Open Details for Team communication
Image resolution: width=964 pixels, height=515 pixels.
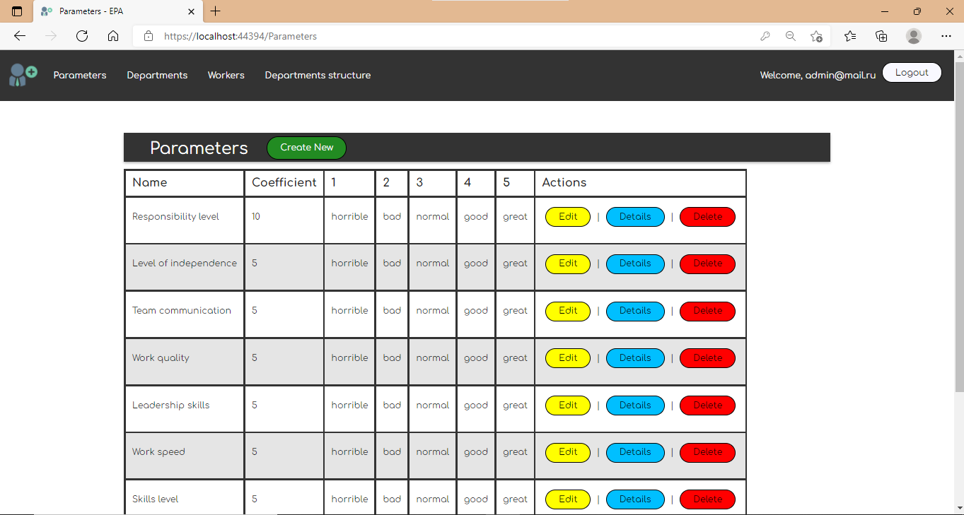tap(635, 311)
